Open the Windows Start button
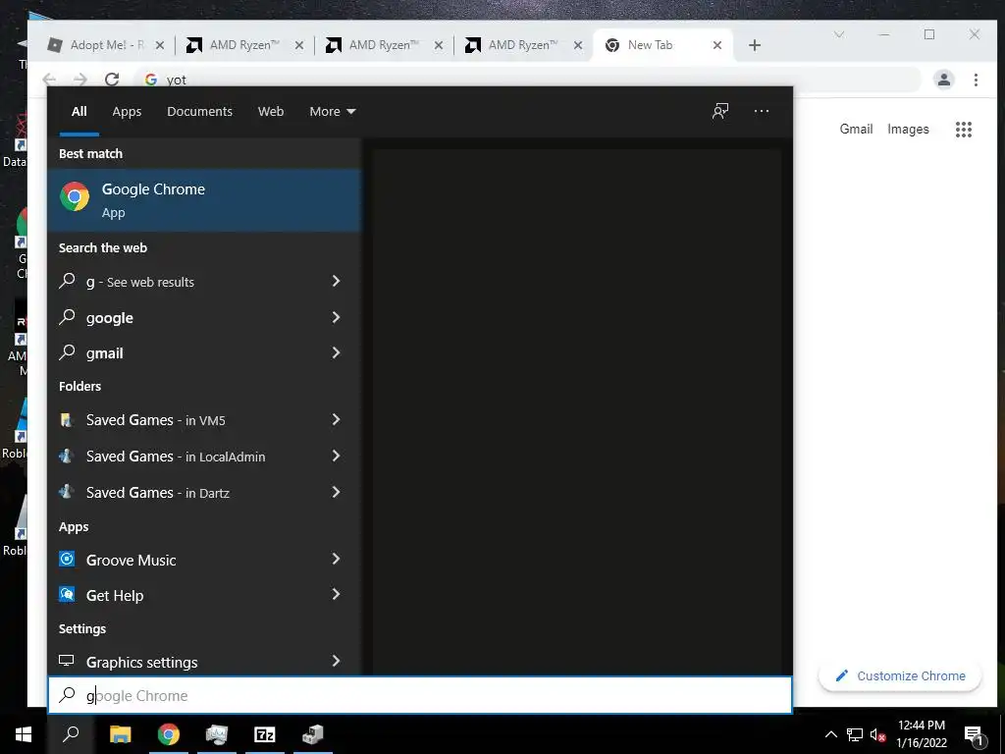This screenshot has width=1005, height=754. pos(24,734)
